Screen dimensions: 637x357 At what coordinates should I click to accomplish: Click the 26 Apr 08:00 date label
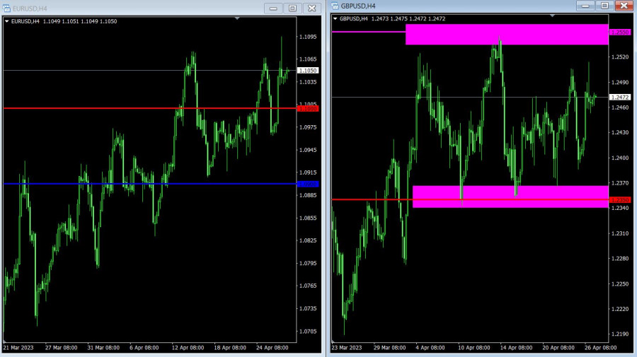[x=601, y=348]
